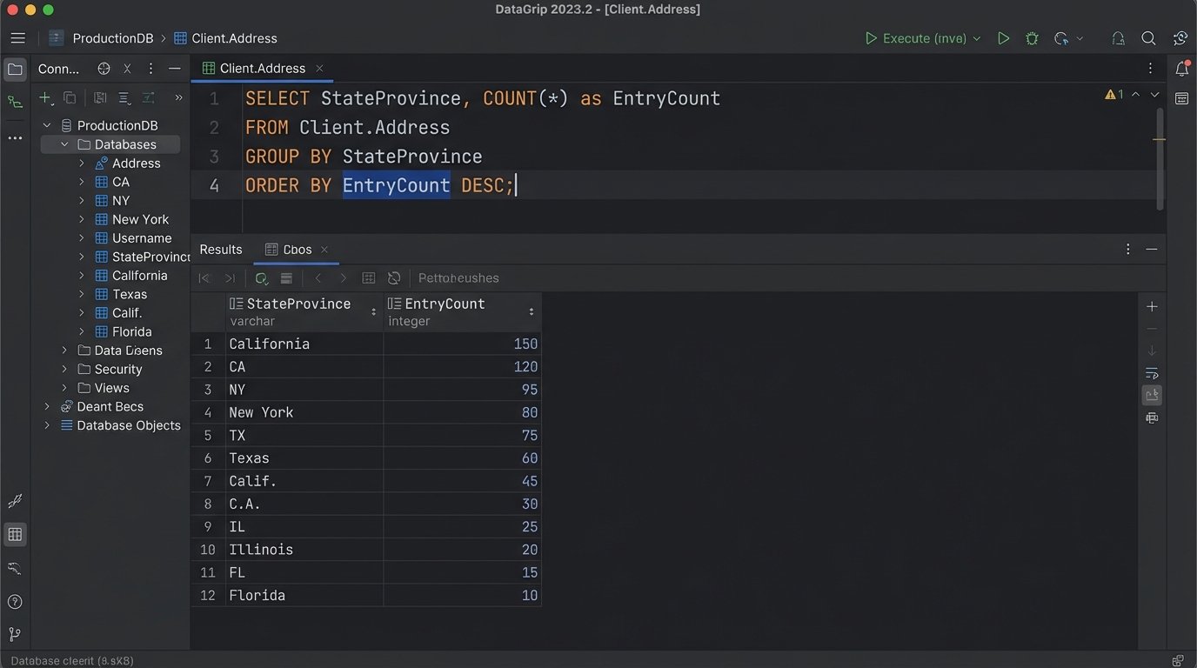The height and width of the screenshot is (668, 1197).
Task: Select the Client.Address editor tab
Action: tap(261, 68)
